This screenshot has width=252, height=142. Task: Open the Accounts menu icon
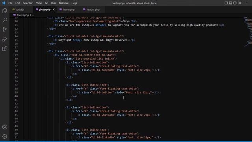[5, 127]
